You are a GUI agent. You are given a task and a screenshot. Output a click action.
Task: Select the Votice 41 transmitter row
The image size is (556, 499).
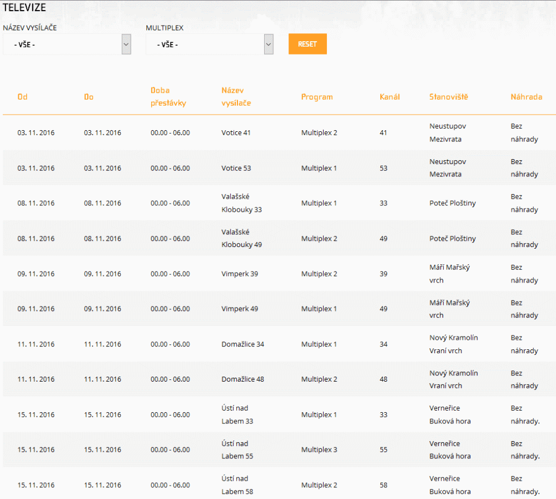coord(236,133)
